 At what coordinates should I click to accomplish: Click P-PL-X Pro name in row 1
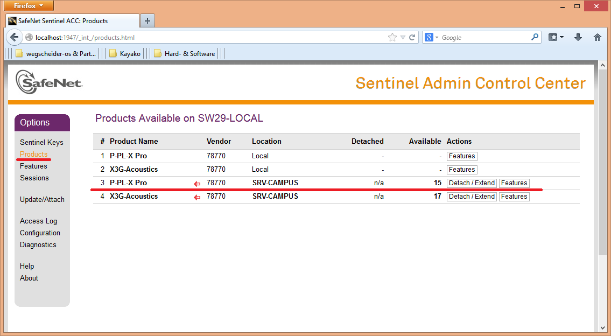128,156
